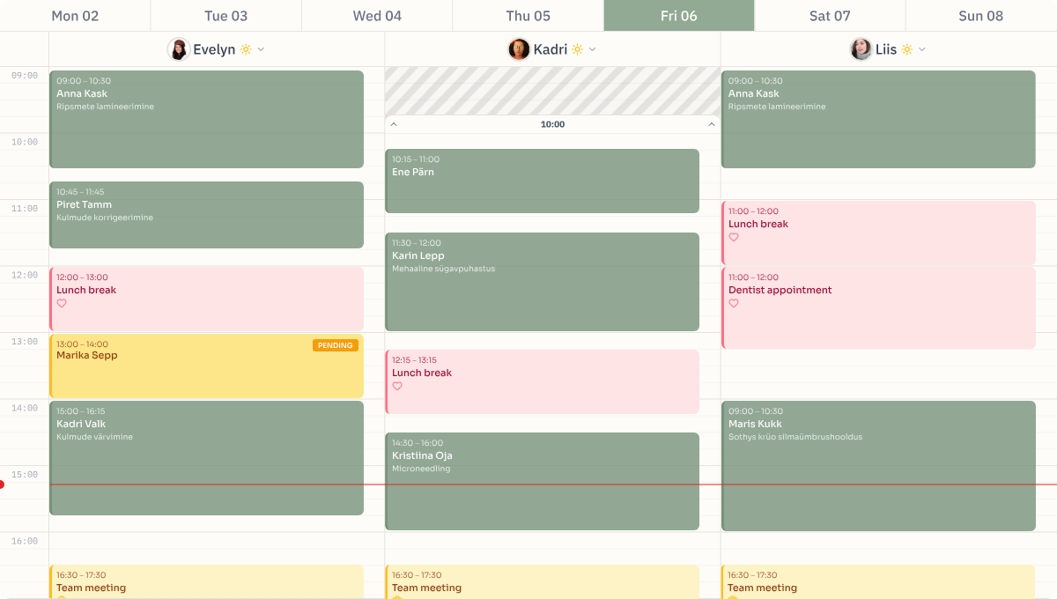
Task: Click the bold 10:00 label in Kadri's column
Action: [x=552, y=124]
